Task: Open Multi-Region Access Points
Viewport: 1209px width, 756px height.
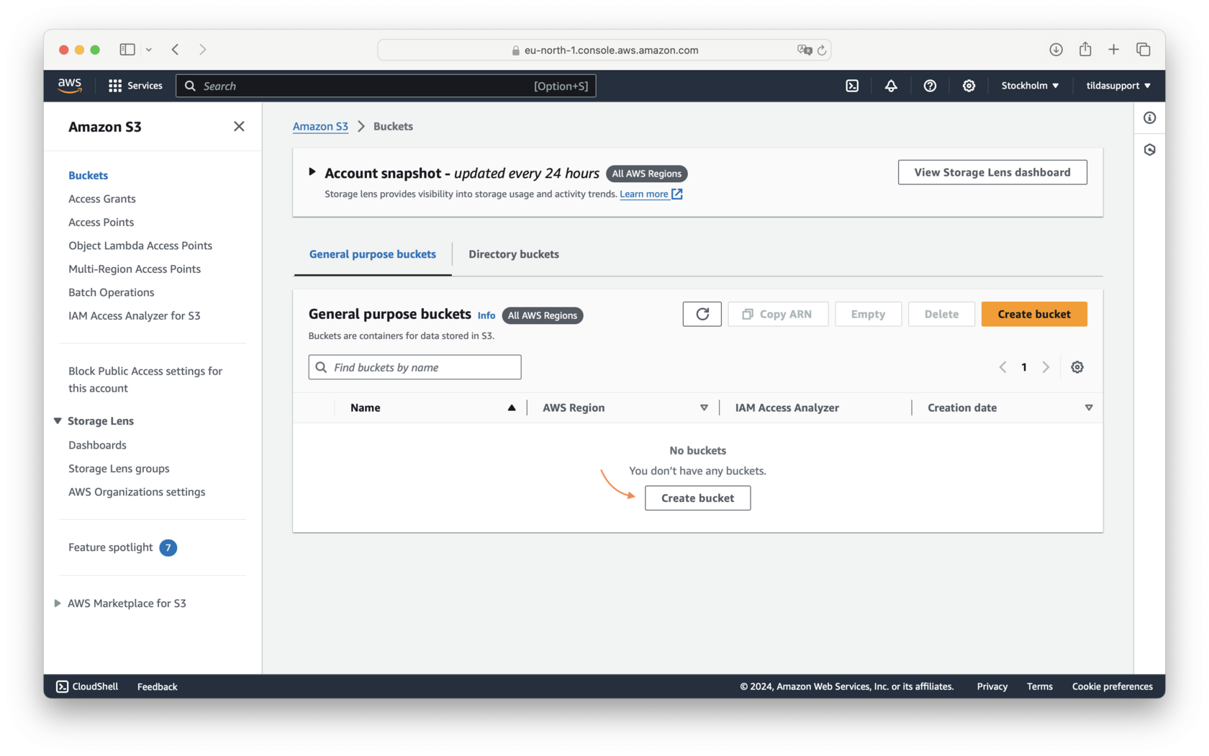Action: [x=135, y=269]
